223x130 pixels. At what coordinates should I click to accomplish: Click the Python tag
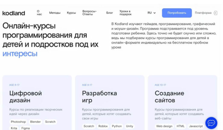(x=117, y=126)
